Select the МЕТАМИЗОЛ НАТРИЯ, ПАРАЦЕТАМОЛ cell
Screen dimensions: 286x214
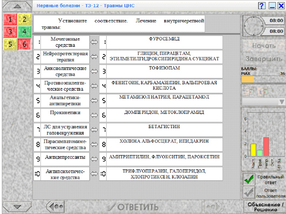pos(164,101)
